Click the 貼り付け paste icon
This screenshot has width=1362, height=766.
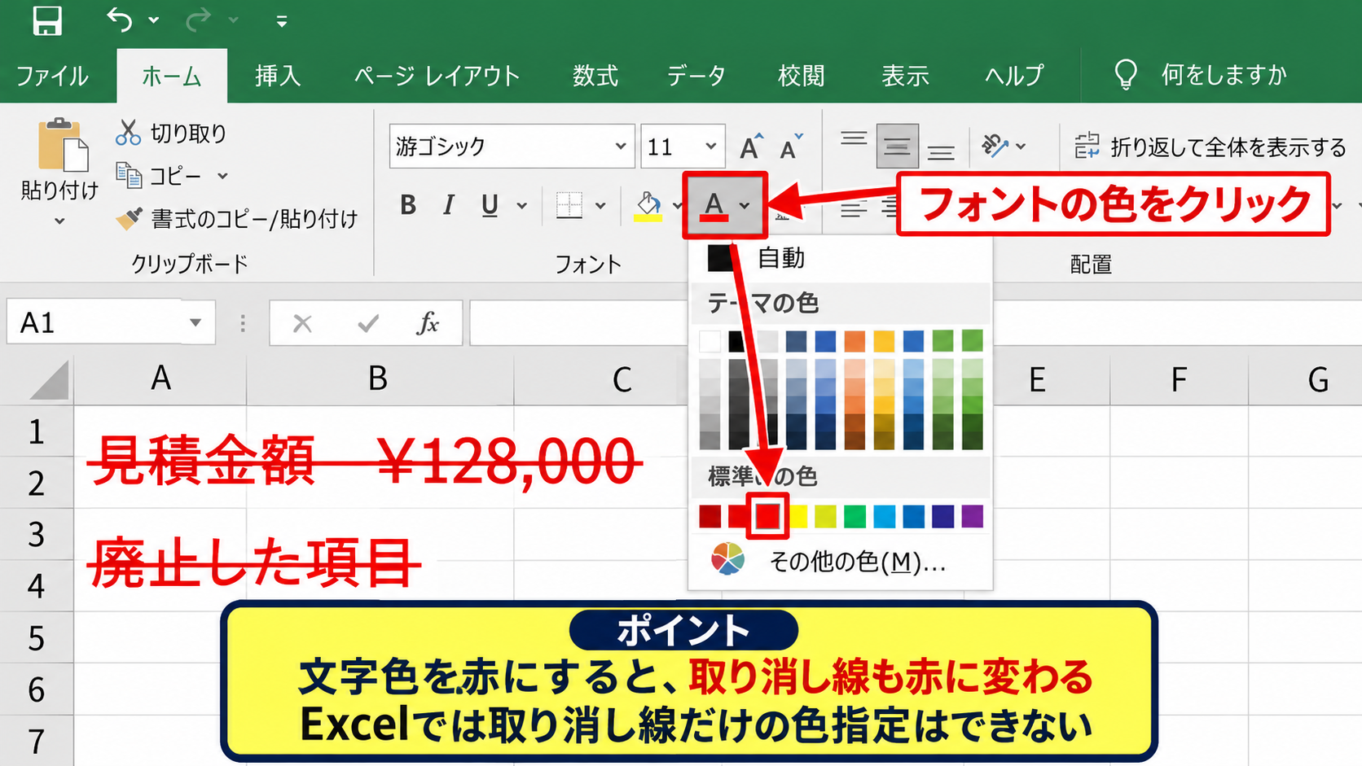[x=62, y=146]
